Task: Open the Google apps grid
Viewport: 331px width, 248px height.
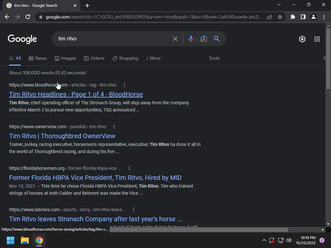Action: tap(317, 39)
